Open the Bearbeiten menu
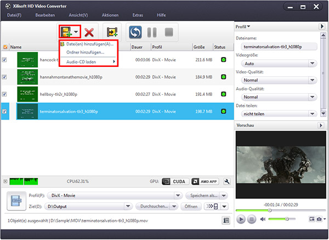 click(45, 15)
